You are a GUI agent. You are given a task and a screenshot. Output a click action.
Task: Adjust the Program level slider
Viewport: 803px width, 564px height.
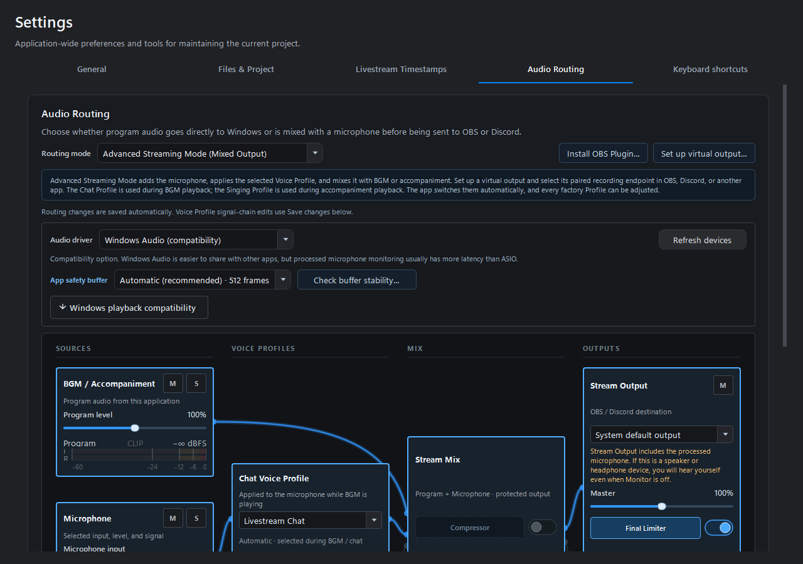tap(135, 428)
